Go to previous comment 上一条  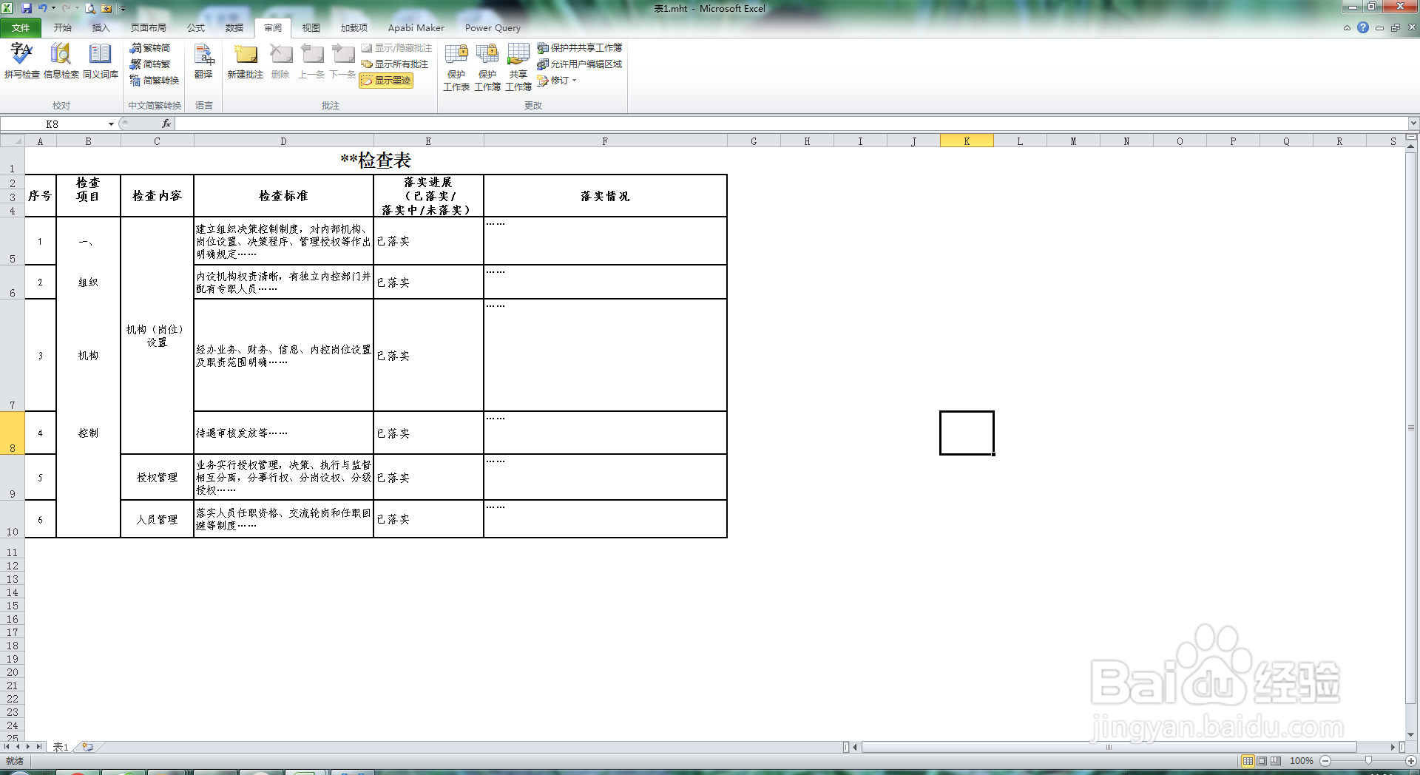click(x=311, y=61)
